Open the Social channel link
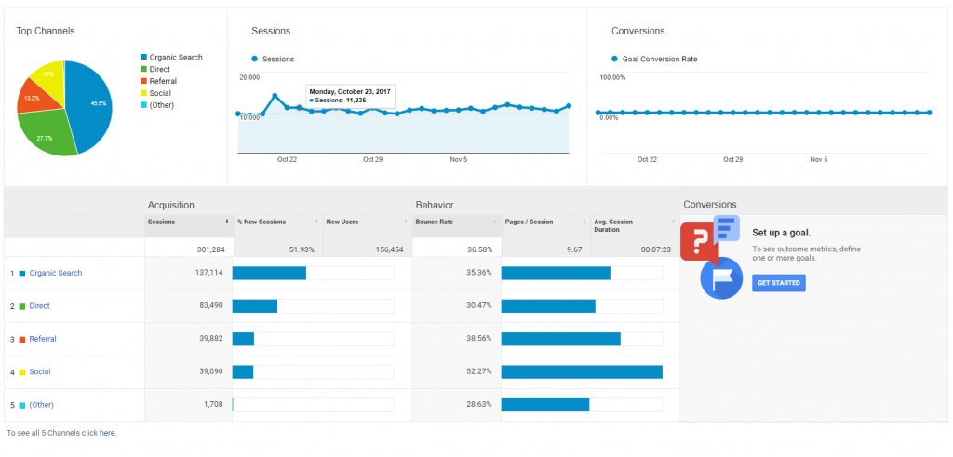 click(39, 371)
